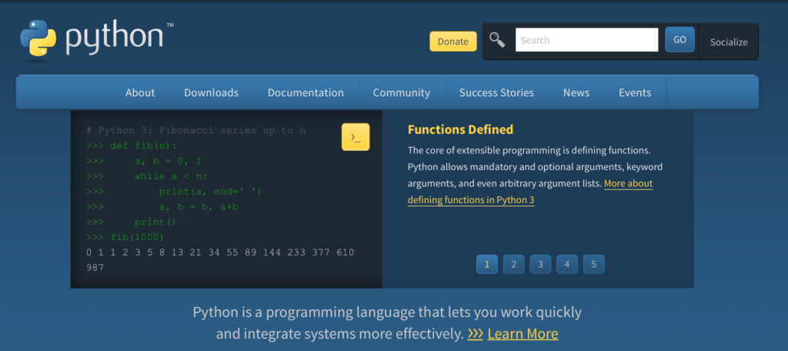This screenshot has width=788, height=351.
Task: Launch the interactive shell yellow button
Action: coord(356,137)
